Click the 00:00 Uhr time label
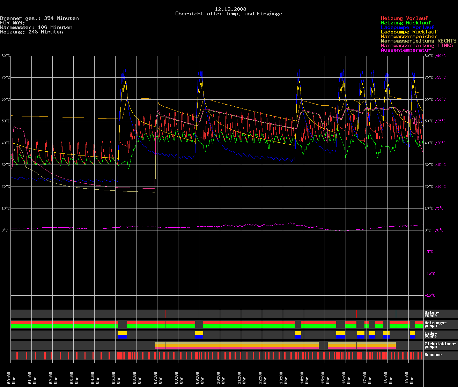The width and height of the screenshot is (458, 387). (x=11, y=378)
